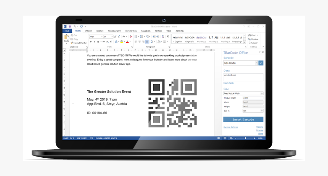Apply the Heading 1 style
The image size is (328, 176).
coord(201,39)
